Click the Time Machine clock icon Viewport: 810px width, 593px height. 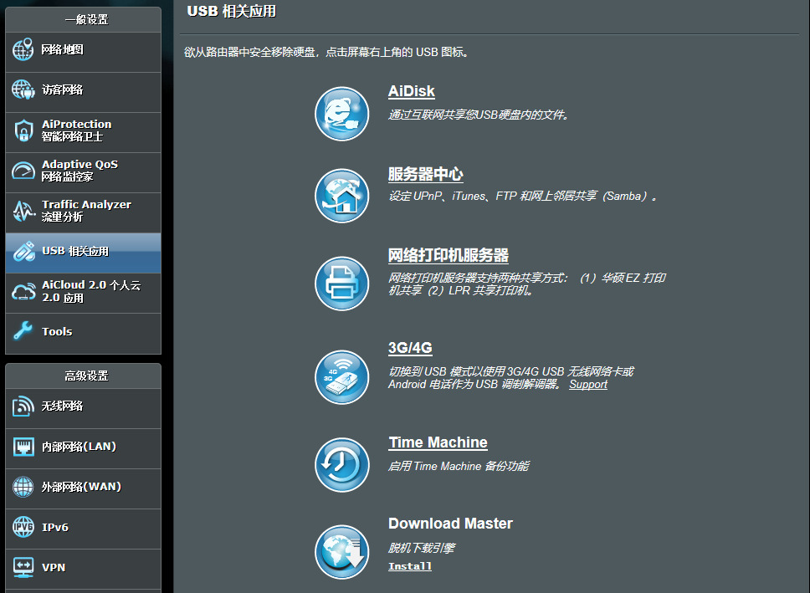point(342,465)
